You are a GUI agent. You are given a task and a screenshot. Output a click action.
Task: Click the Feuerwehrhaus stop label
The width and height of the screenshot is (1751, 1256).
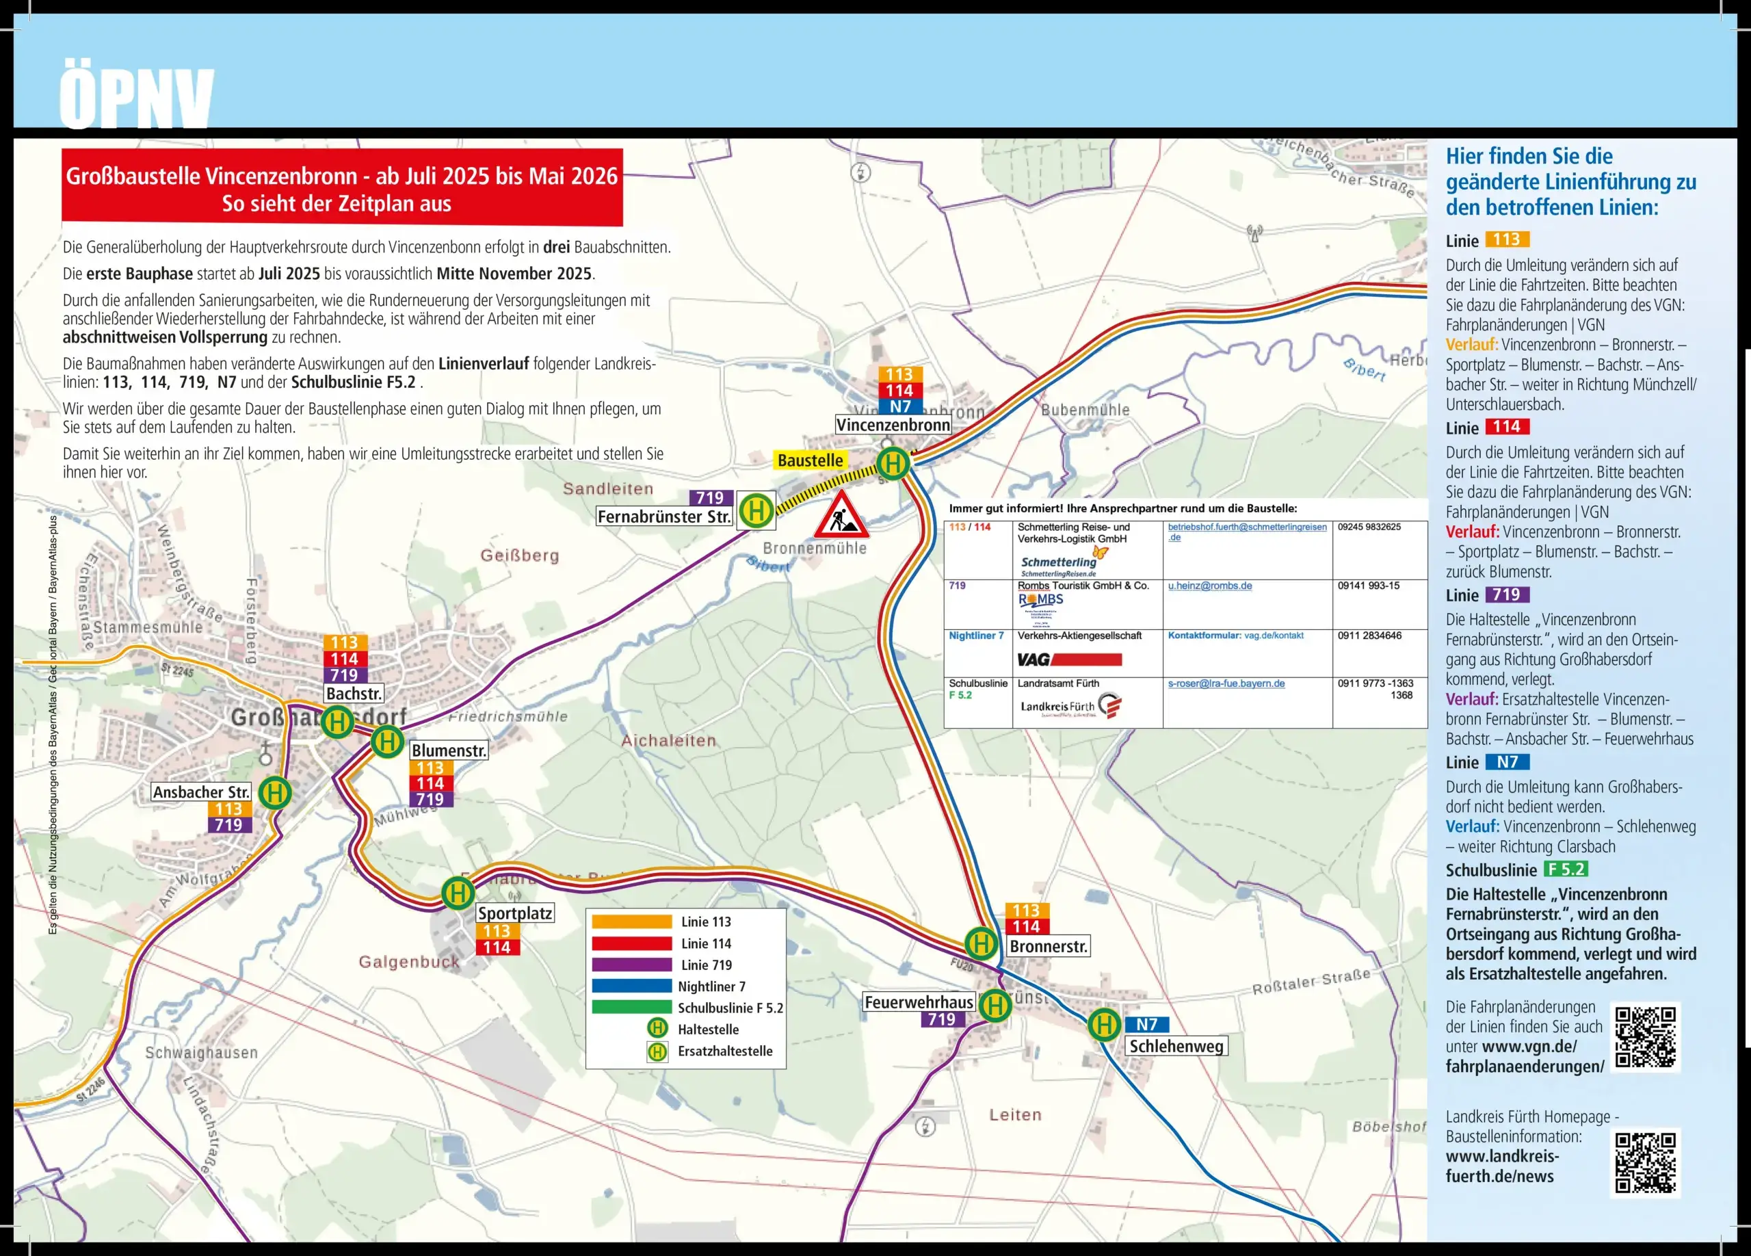point(919,1002)
